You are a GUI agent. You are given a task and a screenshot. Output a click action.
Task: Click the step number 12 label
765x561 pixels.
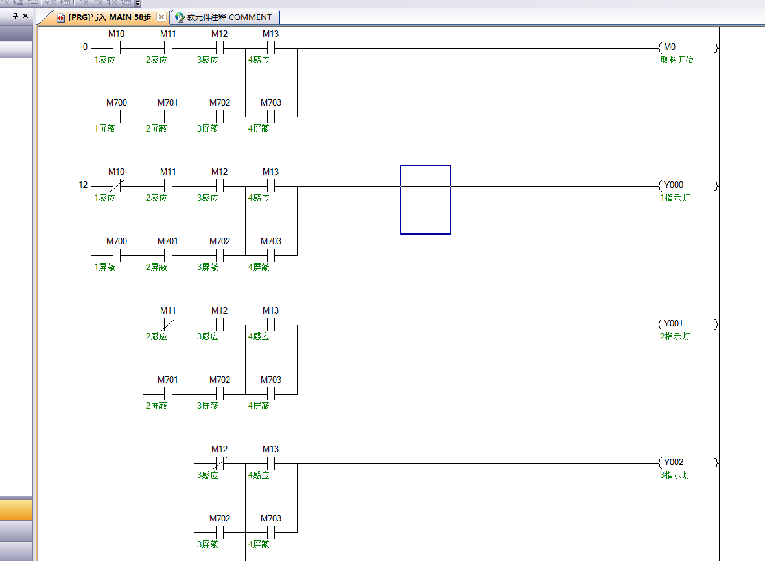coord(83,185)
